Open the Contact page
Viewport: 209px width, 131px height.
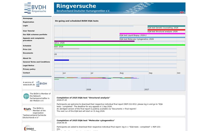(26, 73)
